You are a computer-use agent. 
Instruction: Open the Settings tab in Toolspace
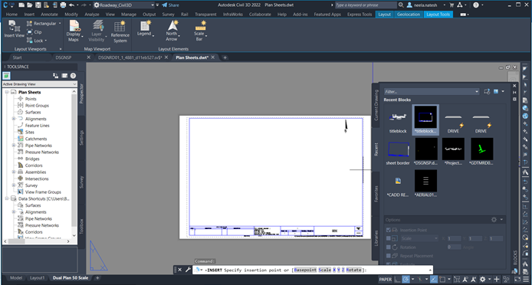pos(81,138)
